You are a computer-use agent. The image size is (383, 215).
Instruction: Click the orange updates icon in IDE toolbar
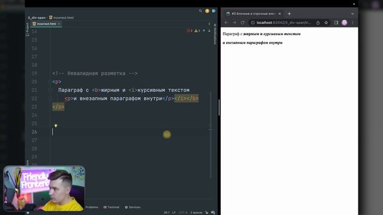click(207, 11)
